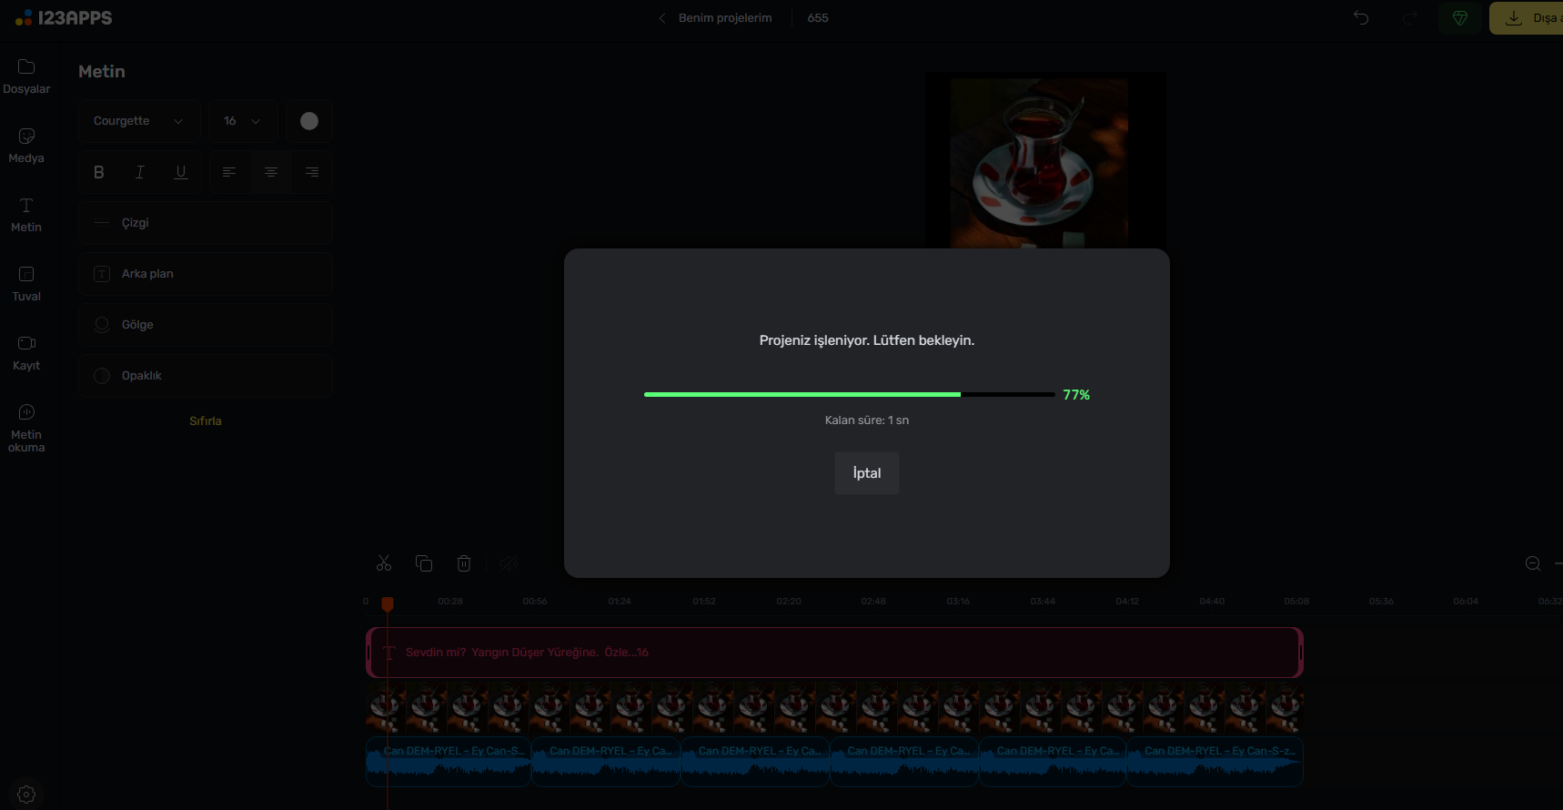Viewport: 1563px width, 810px height.
Task: Toggle underline text formatting
Action: point(181,172)
